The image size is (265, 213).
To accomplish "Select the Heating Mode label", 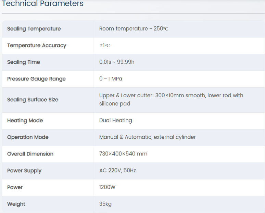I will coord(25,121).
